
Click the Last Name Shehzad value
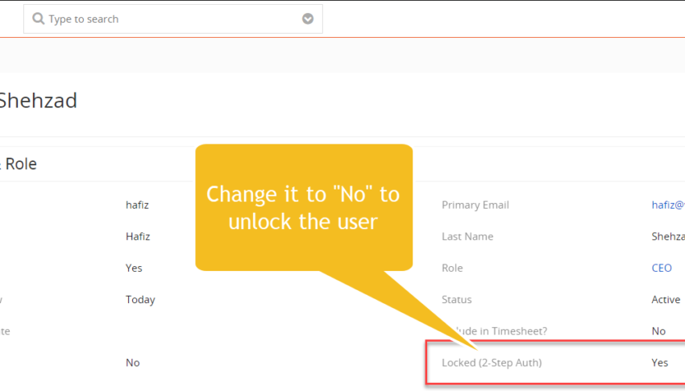click(x=668, y=236)
